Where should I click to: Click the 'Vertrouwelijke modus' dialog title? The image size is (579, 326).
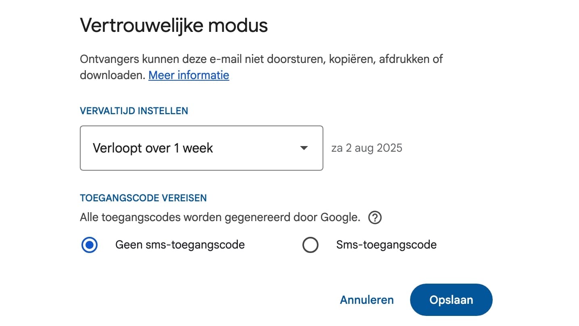(174, 25)
